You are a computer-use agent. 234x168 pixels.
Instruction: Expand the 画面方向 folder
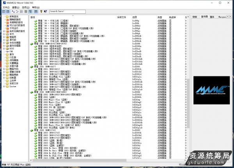tap(4, 69)
